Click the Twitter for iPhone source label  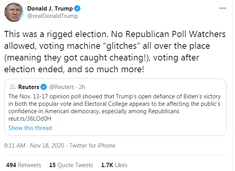(x=92, y=146)
